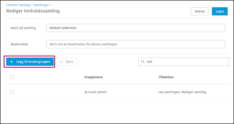Click into the Beskrivelse description field

pyautogui.click(x=135, y=44)
